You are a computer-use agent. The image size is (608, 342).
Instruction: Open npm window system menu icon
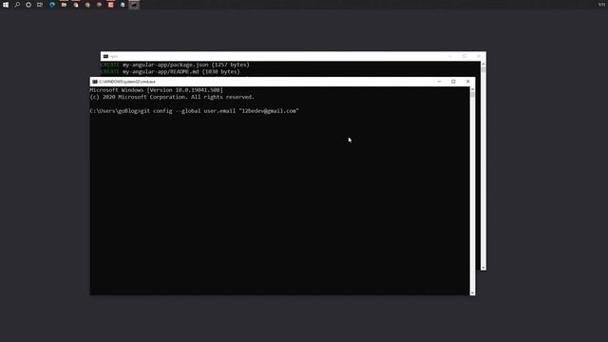coord(105,57)
